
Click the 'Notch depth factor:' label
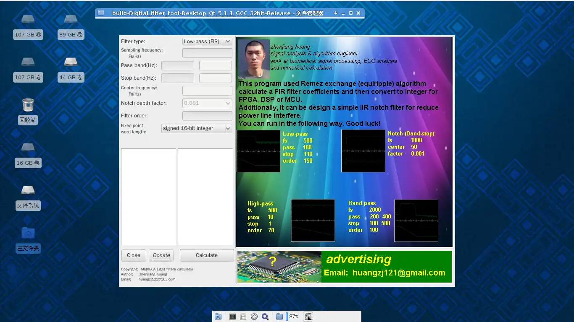pyautogui.click(x=144, y=103)
